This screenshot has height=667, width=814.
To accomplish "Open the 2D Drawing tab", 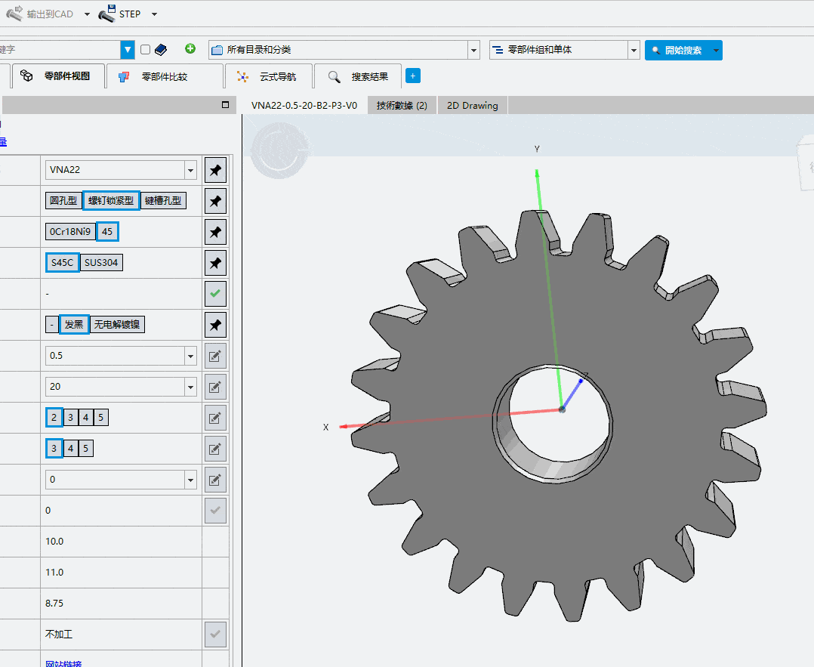I will [473, 106].
